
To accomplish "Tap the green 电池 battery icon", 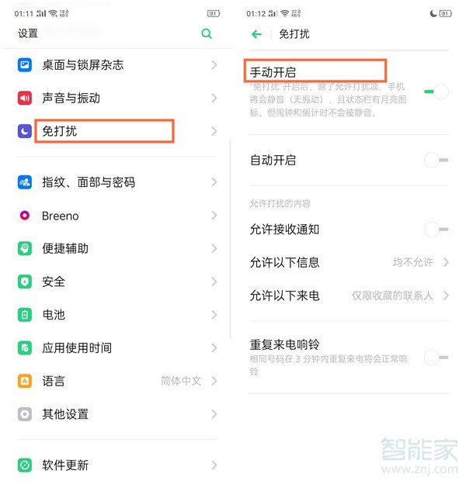I will tap(25, 315).
